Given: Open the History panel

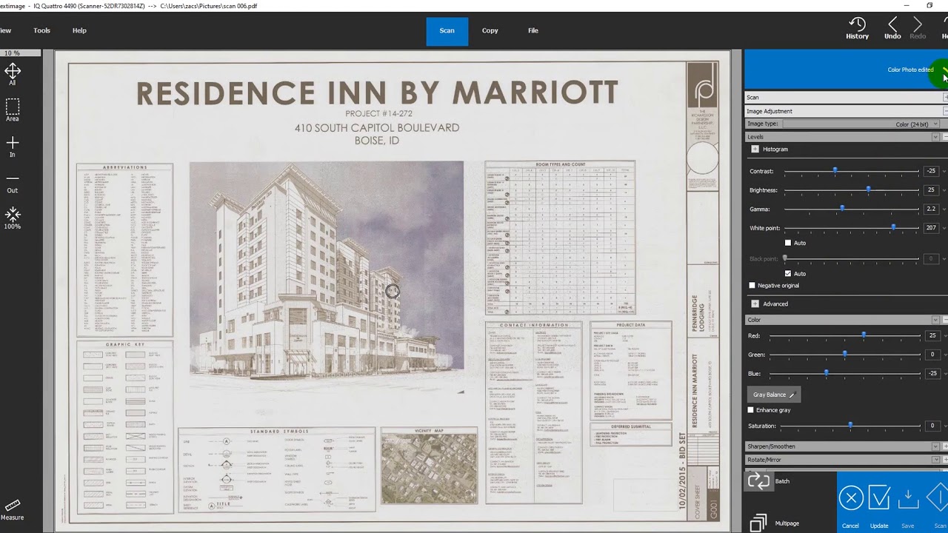Looking at the screenshot, I should (x=857, y=29).
